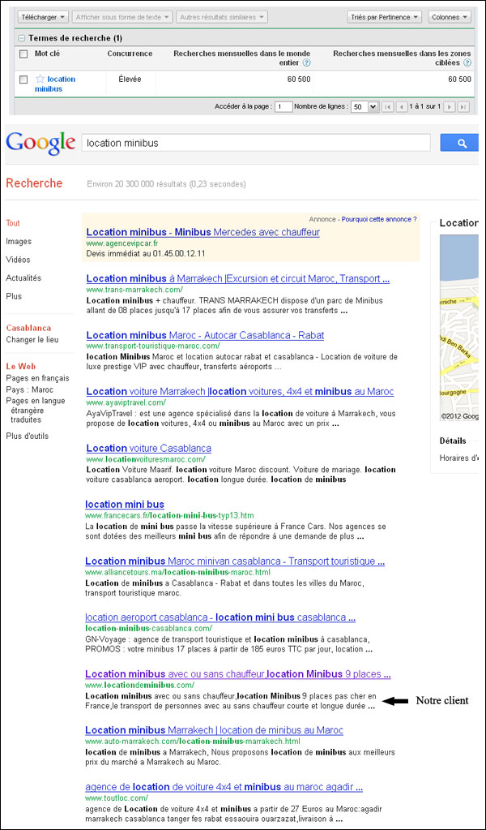Go to next page of keyword results
The height and width of the screenshot is (830, 486).
coord(450,106)
